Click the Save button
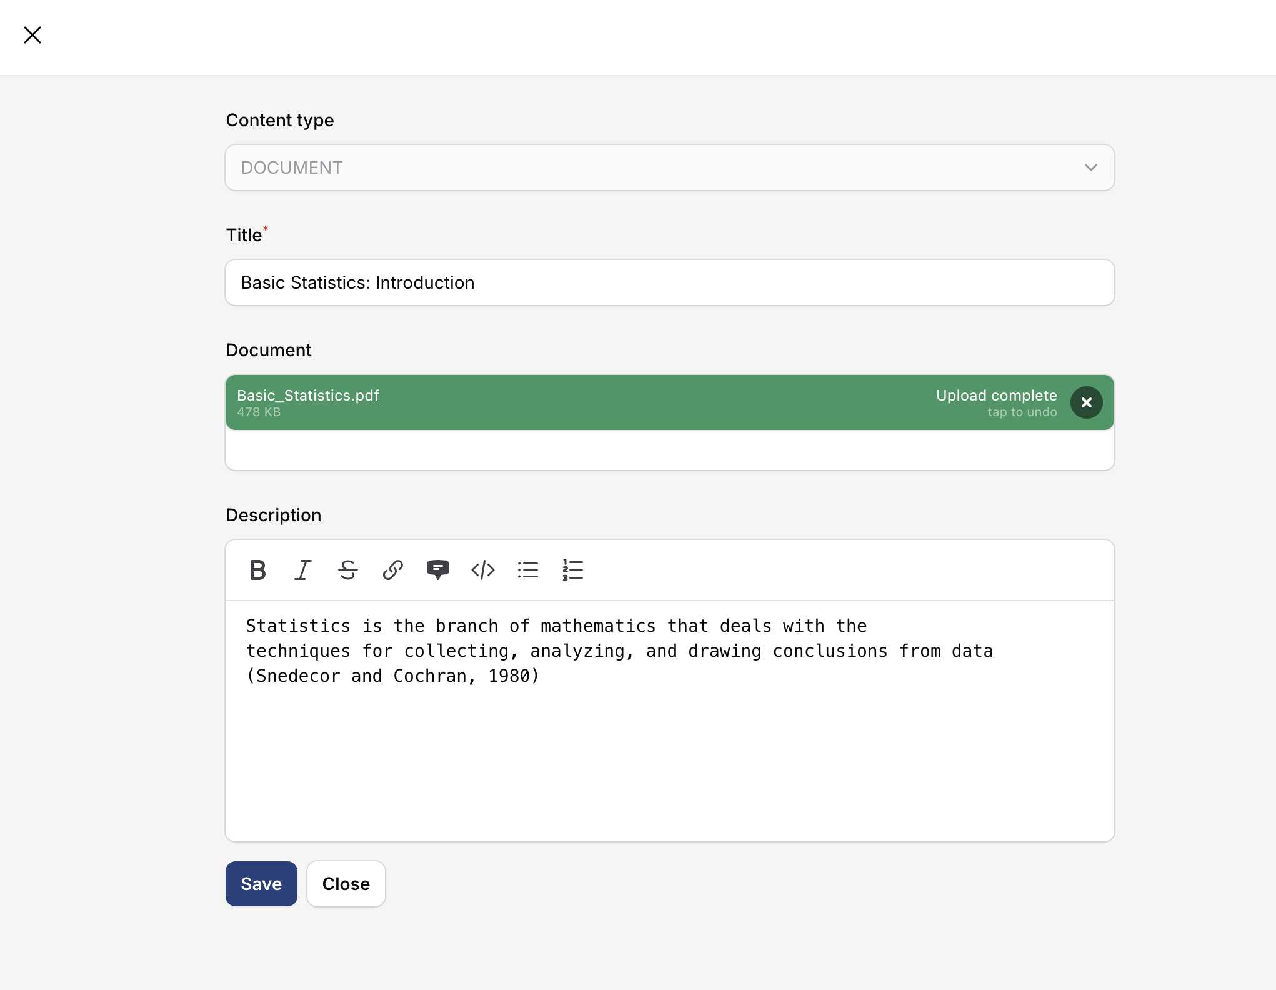Viewport: 1276px width, 990px height. click(261, 884)
